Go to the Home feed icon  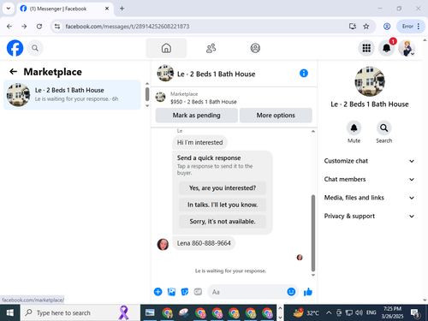(x=166, y=48)
